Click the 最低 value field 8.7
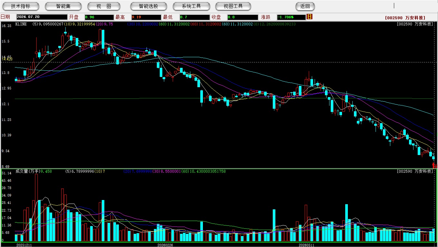 [195, 17]
